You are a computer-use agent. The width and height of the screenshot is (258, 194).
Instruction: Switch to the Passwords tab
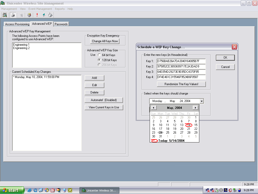61,24
